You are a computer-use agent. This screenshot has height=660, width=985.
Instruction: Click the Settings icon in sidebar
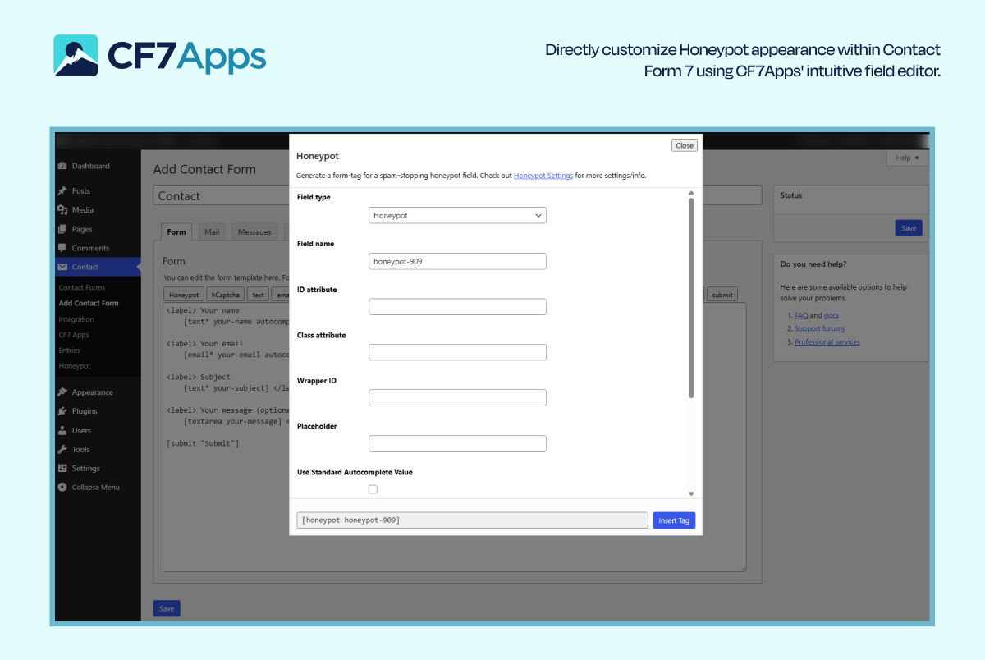[x=62, y=468]
